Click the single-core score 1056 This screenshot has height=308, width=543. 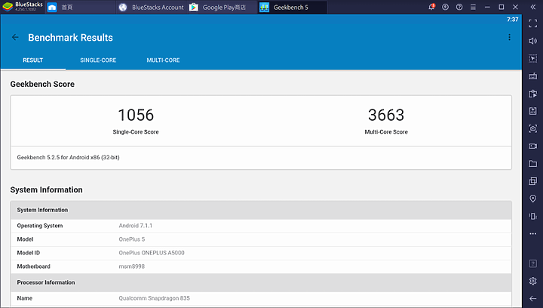(x=136, y=115)
